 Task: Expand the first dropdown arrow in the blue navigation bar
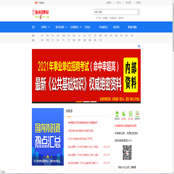click(x=49, y=27)
